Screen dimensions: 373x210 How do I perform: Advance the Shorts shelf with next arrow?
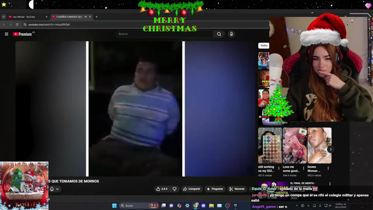pos(330,149)
